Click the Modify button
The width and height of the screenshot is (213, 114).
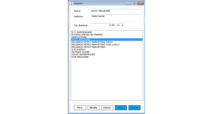point(94,108)
